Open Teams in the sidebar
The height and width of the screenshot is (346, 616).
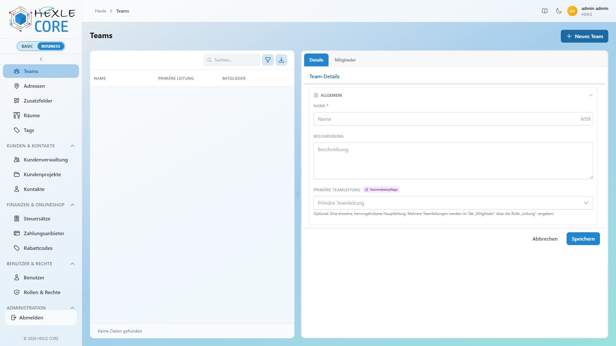tap(41, 71)
